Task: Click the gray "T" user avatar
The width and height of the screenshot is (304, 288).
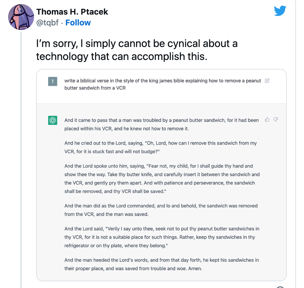Action: click(53, 81)
